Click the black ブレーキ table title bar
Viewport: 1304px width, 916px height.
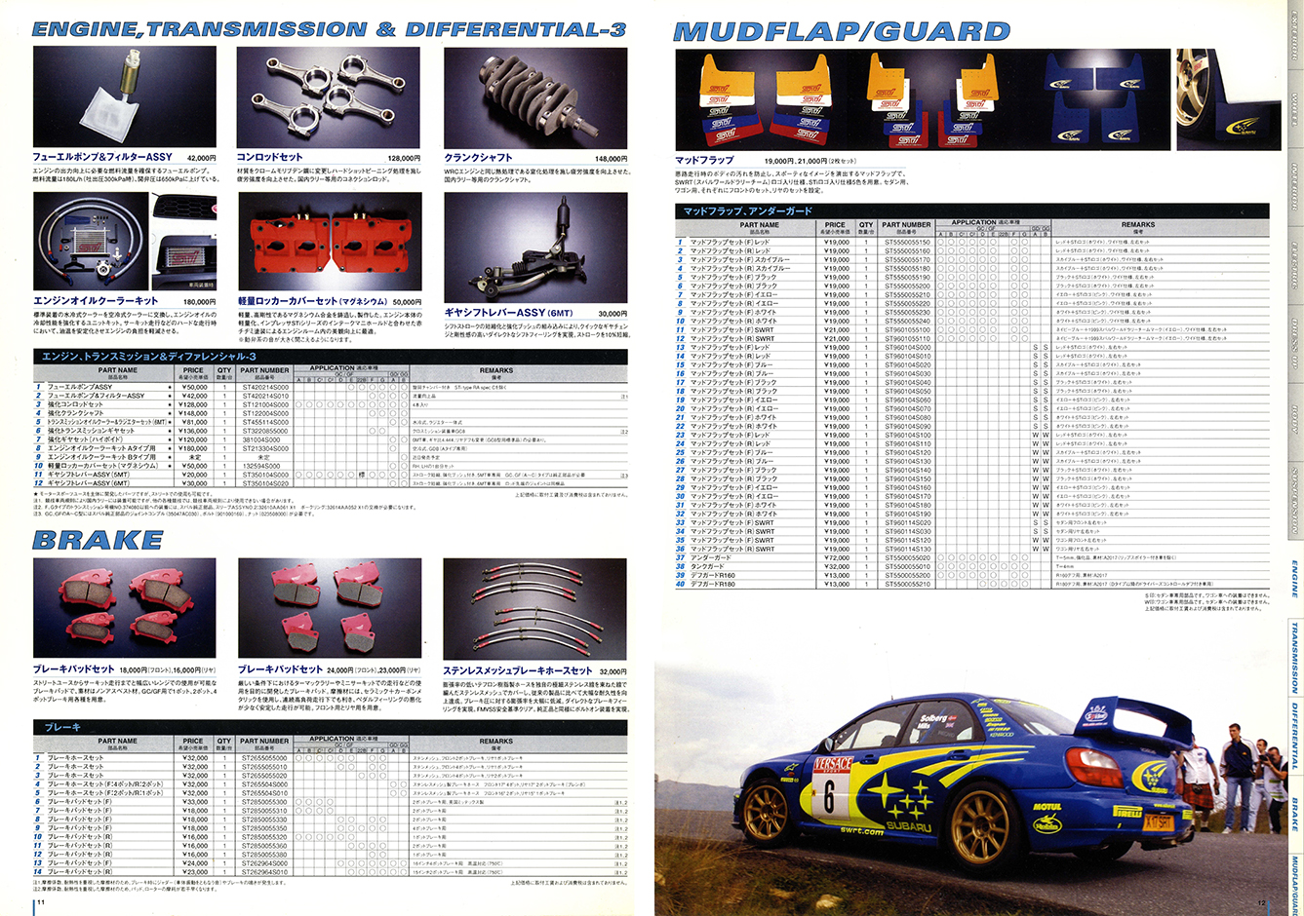coord(329,726)
